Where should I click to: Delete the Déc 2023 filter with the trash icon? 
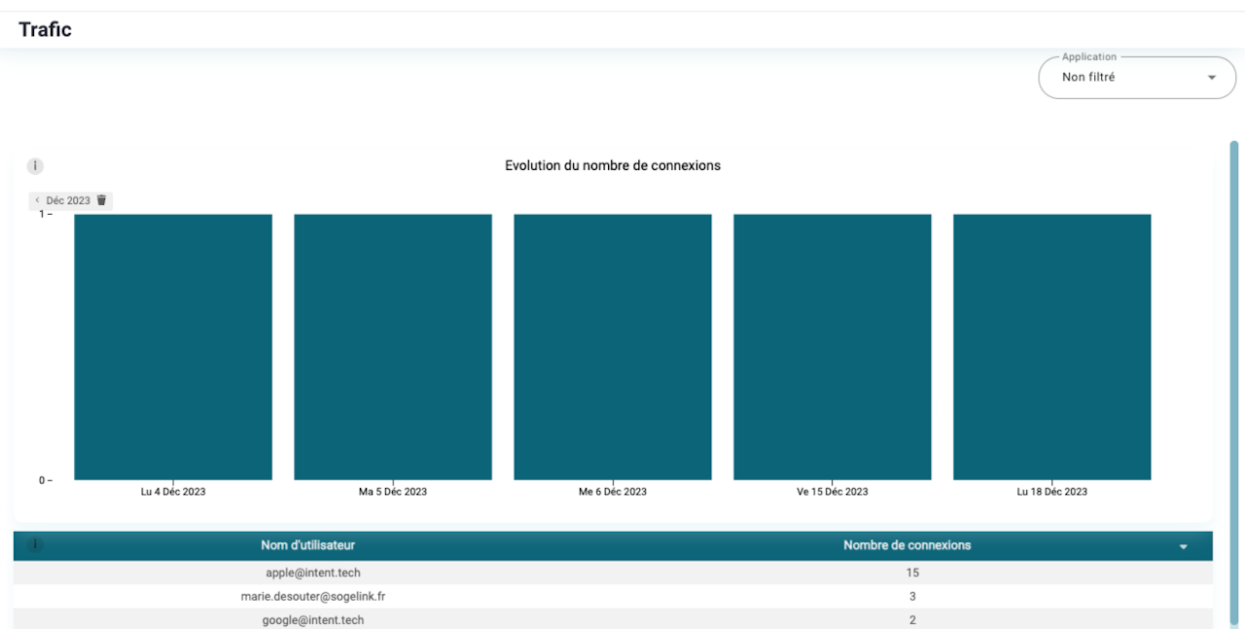point(101,200)
